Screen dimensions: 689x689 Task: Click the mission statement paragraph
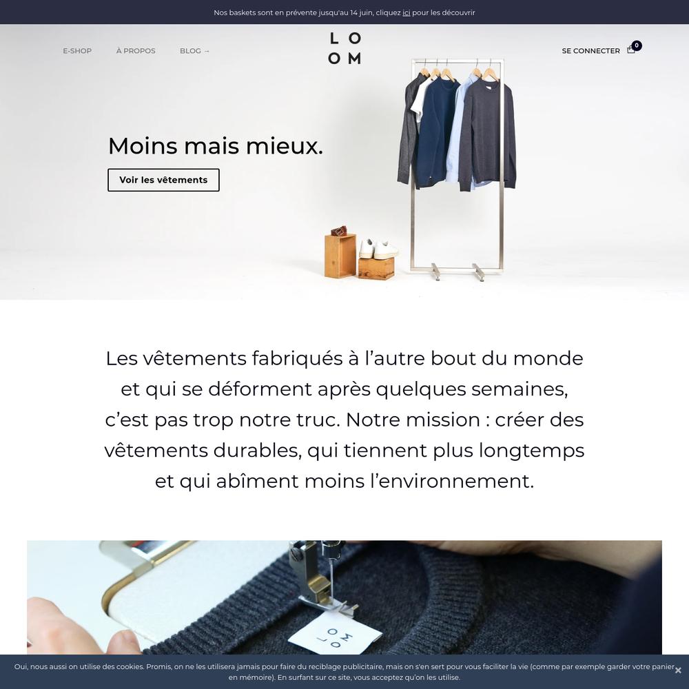[x=344, y=419]
